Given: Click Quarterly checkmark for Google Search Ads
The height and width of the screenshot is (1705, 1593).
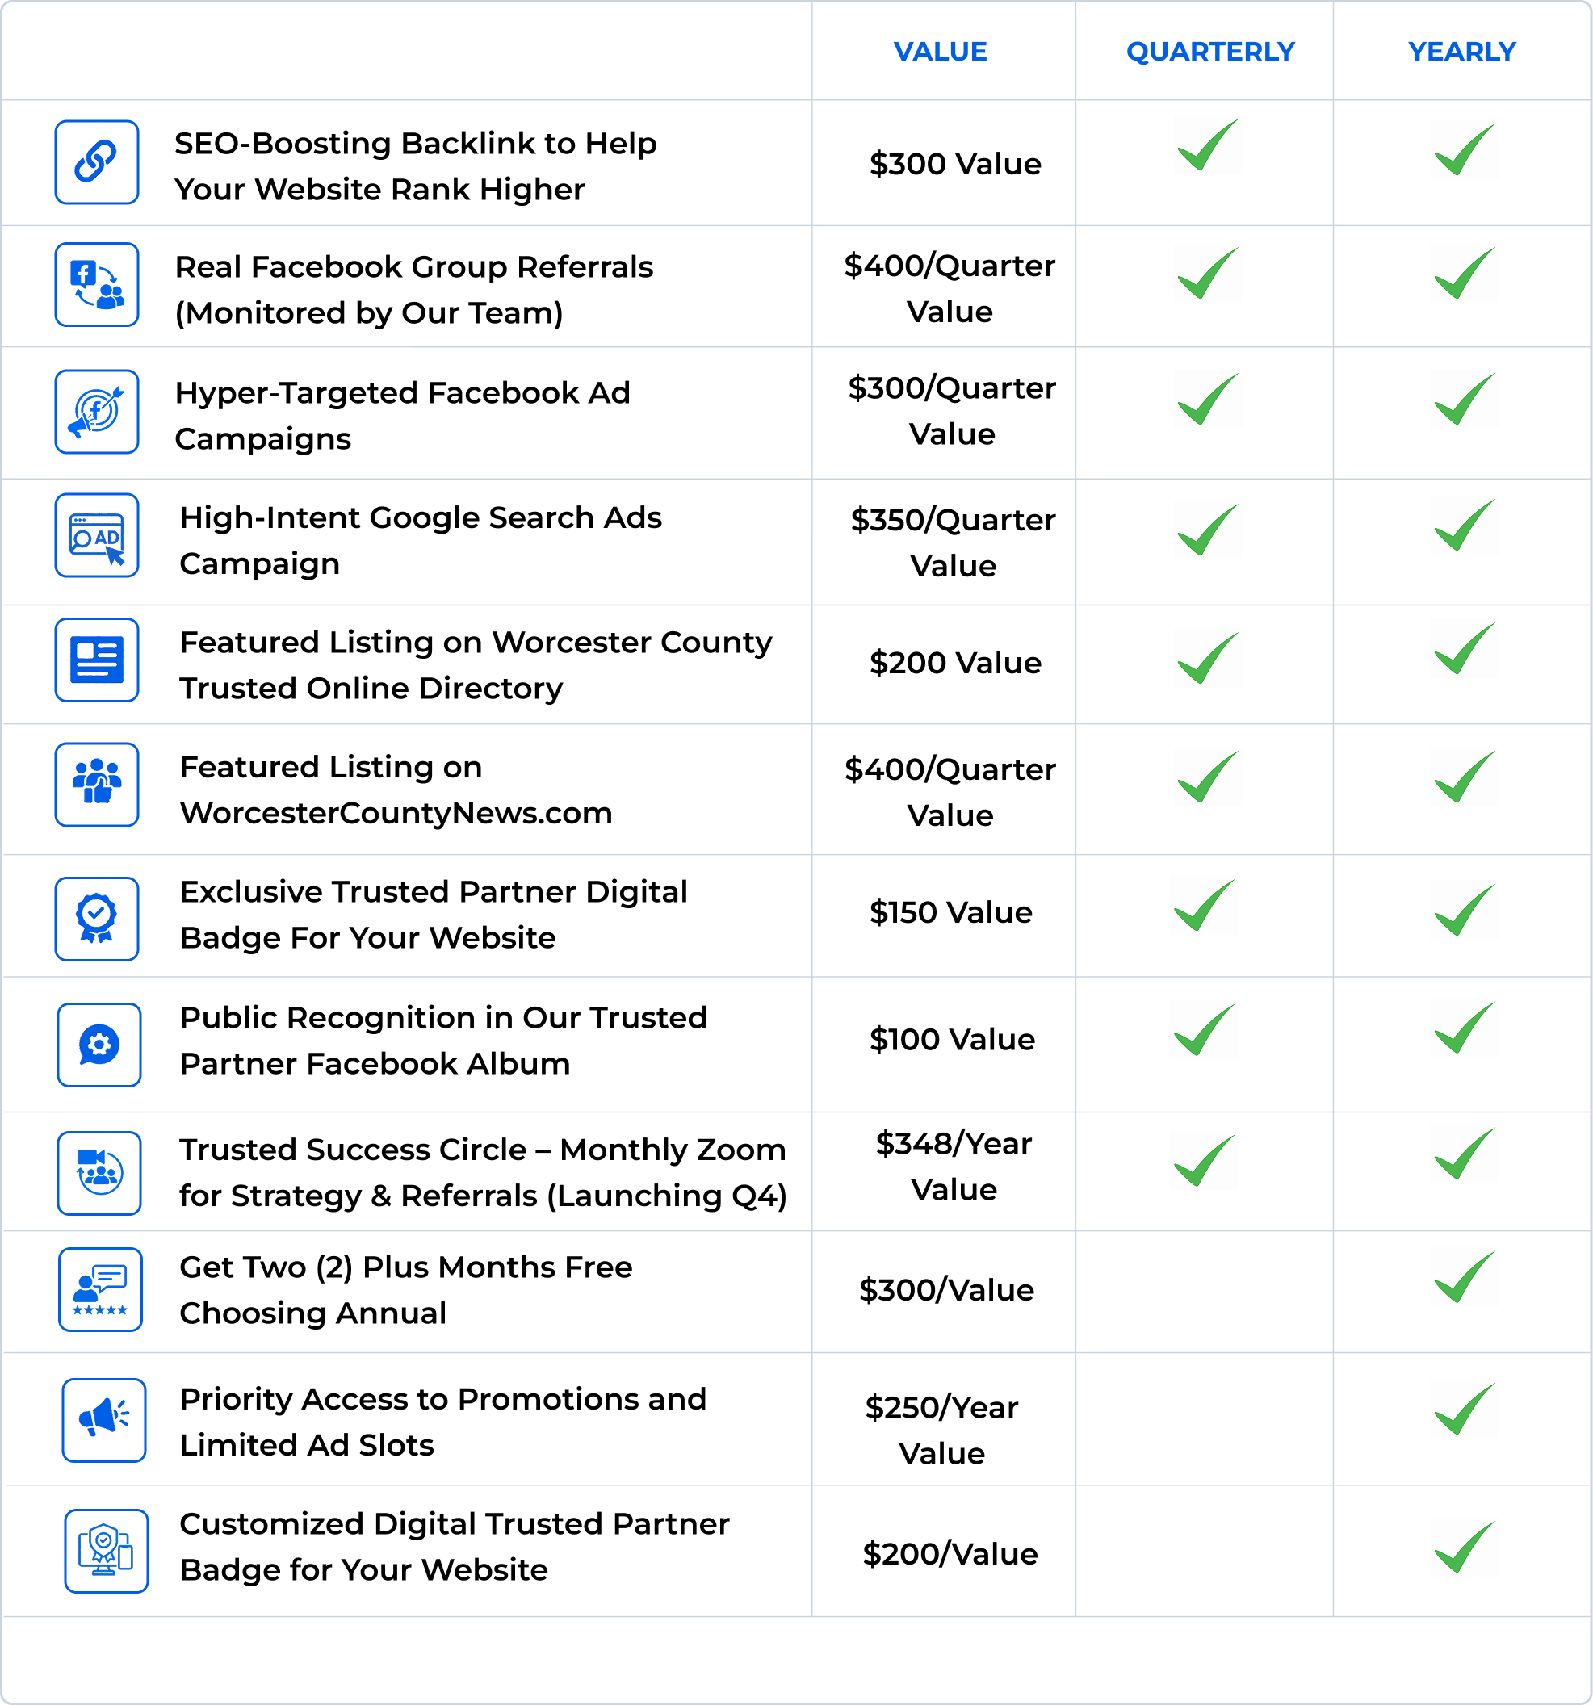Looking at the screenshot, I should (1208, 530).
